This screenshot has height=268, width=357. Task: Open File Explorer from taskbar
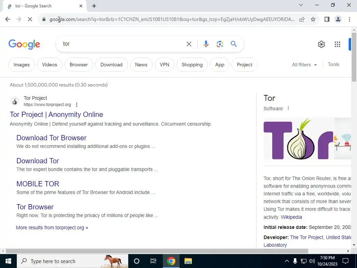point(188,261)
